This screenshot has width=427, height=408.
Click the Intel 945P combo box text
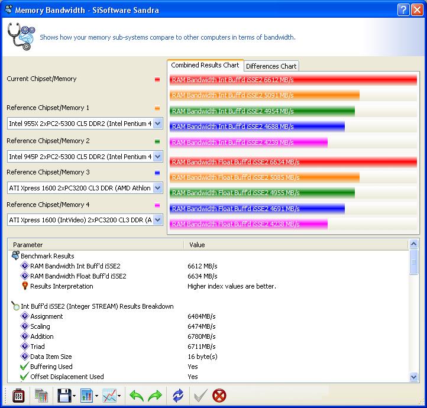80,157
